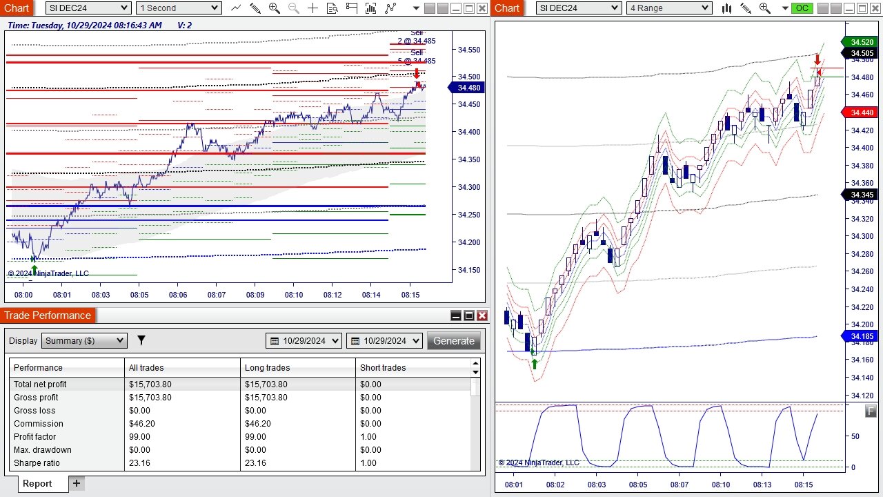Click the 34.480 price marker on left chart
The width and height of the screenshot is (883, 497).
467,88
